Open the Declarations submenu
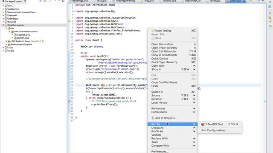 pyautogui.click(x=172, y=112)
